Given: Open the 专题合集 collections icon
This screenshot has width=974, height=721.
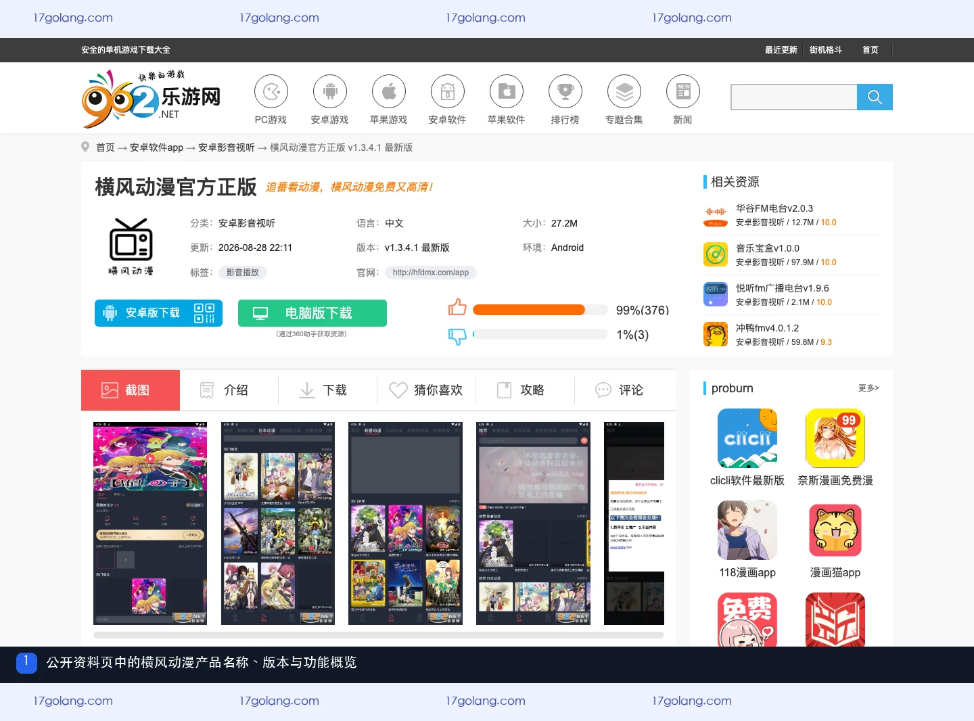Looking at the screenshot, I should pos(624,91).
